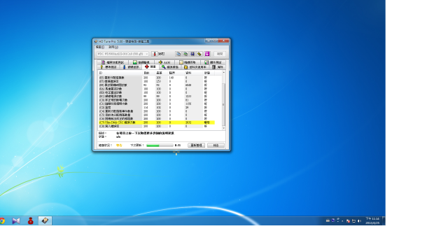Click the keyboard tray icon
The image size is (448, 252).
pyautogui.click(x=328, y=220)
